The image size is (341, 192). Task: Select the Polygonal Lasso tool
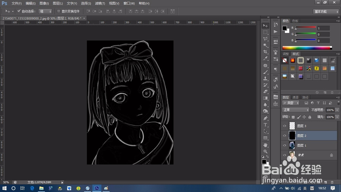265,39
